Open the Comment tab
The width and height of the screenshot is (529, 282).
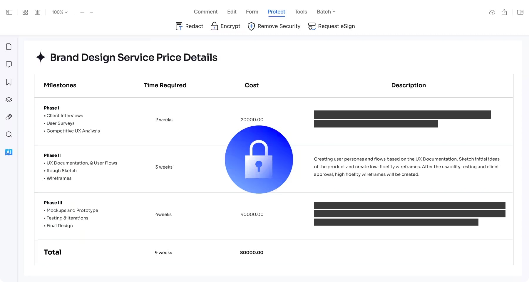coord(206,12)
